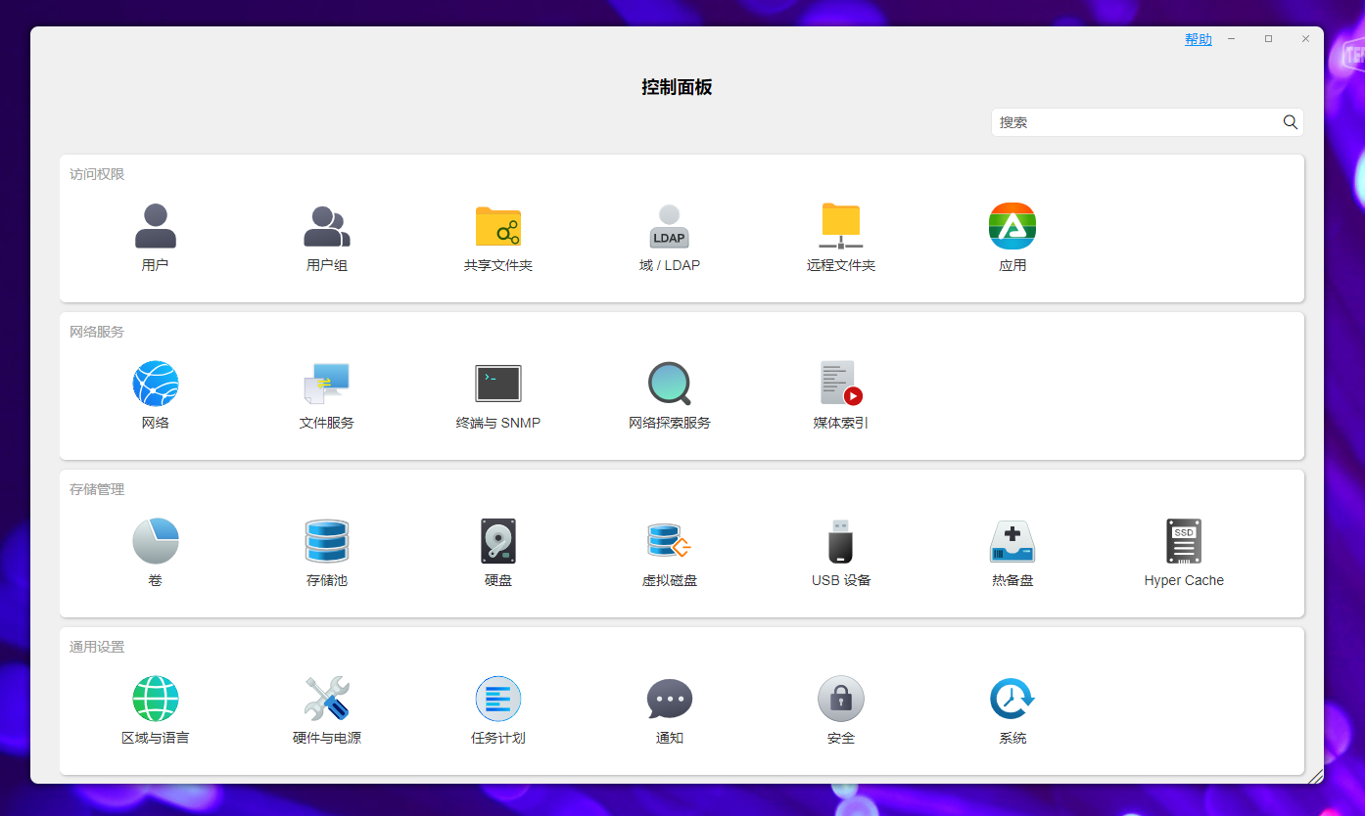Open the 用户 settings icon
The height and width of the screenshot is (816, 1365).
156,226
